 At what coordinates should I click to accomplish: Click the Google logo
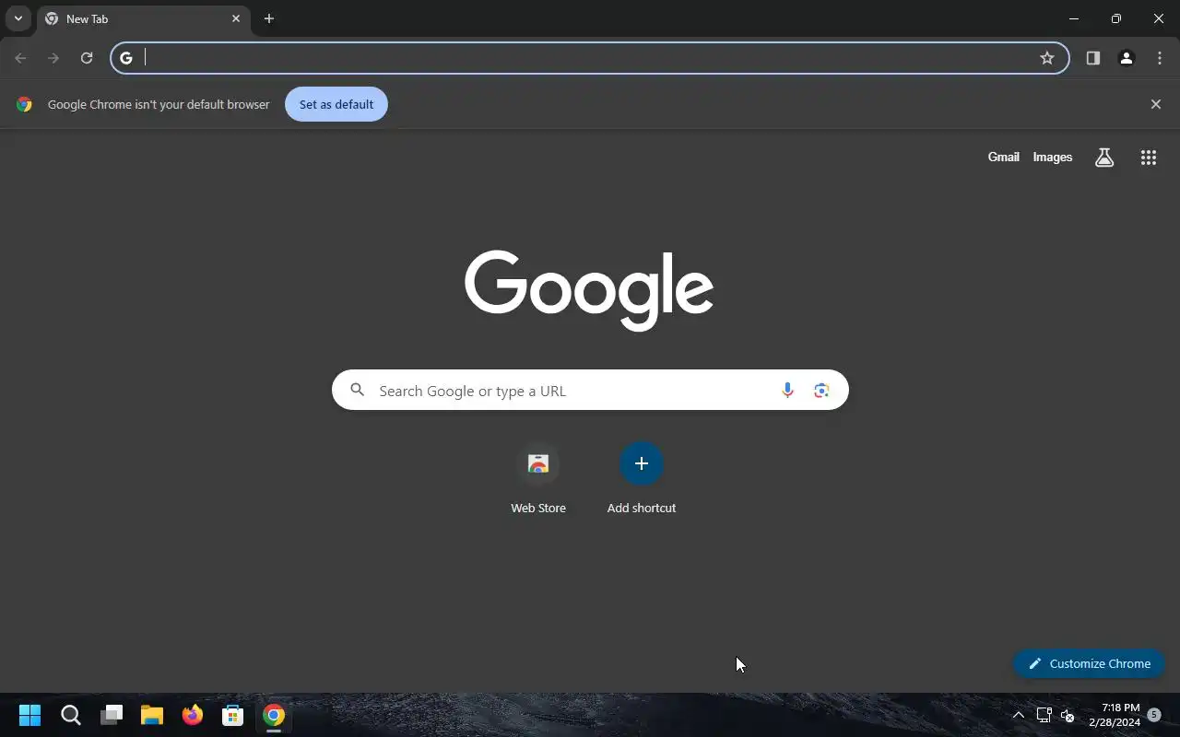[x=589, y=289]
